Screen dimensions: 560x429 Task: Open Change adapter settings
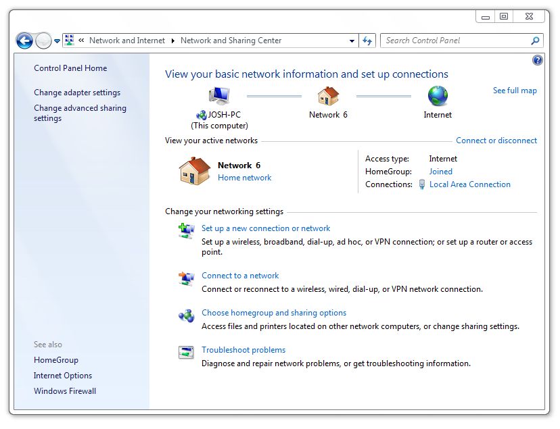[77, 93]
